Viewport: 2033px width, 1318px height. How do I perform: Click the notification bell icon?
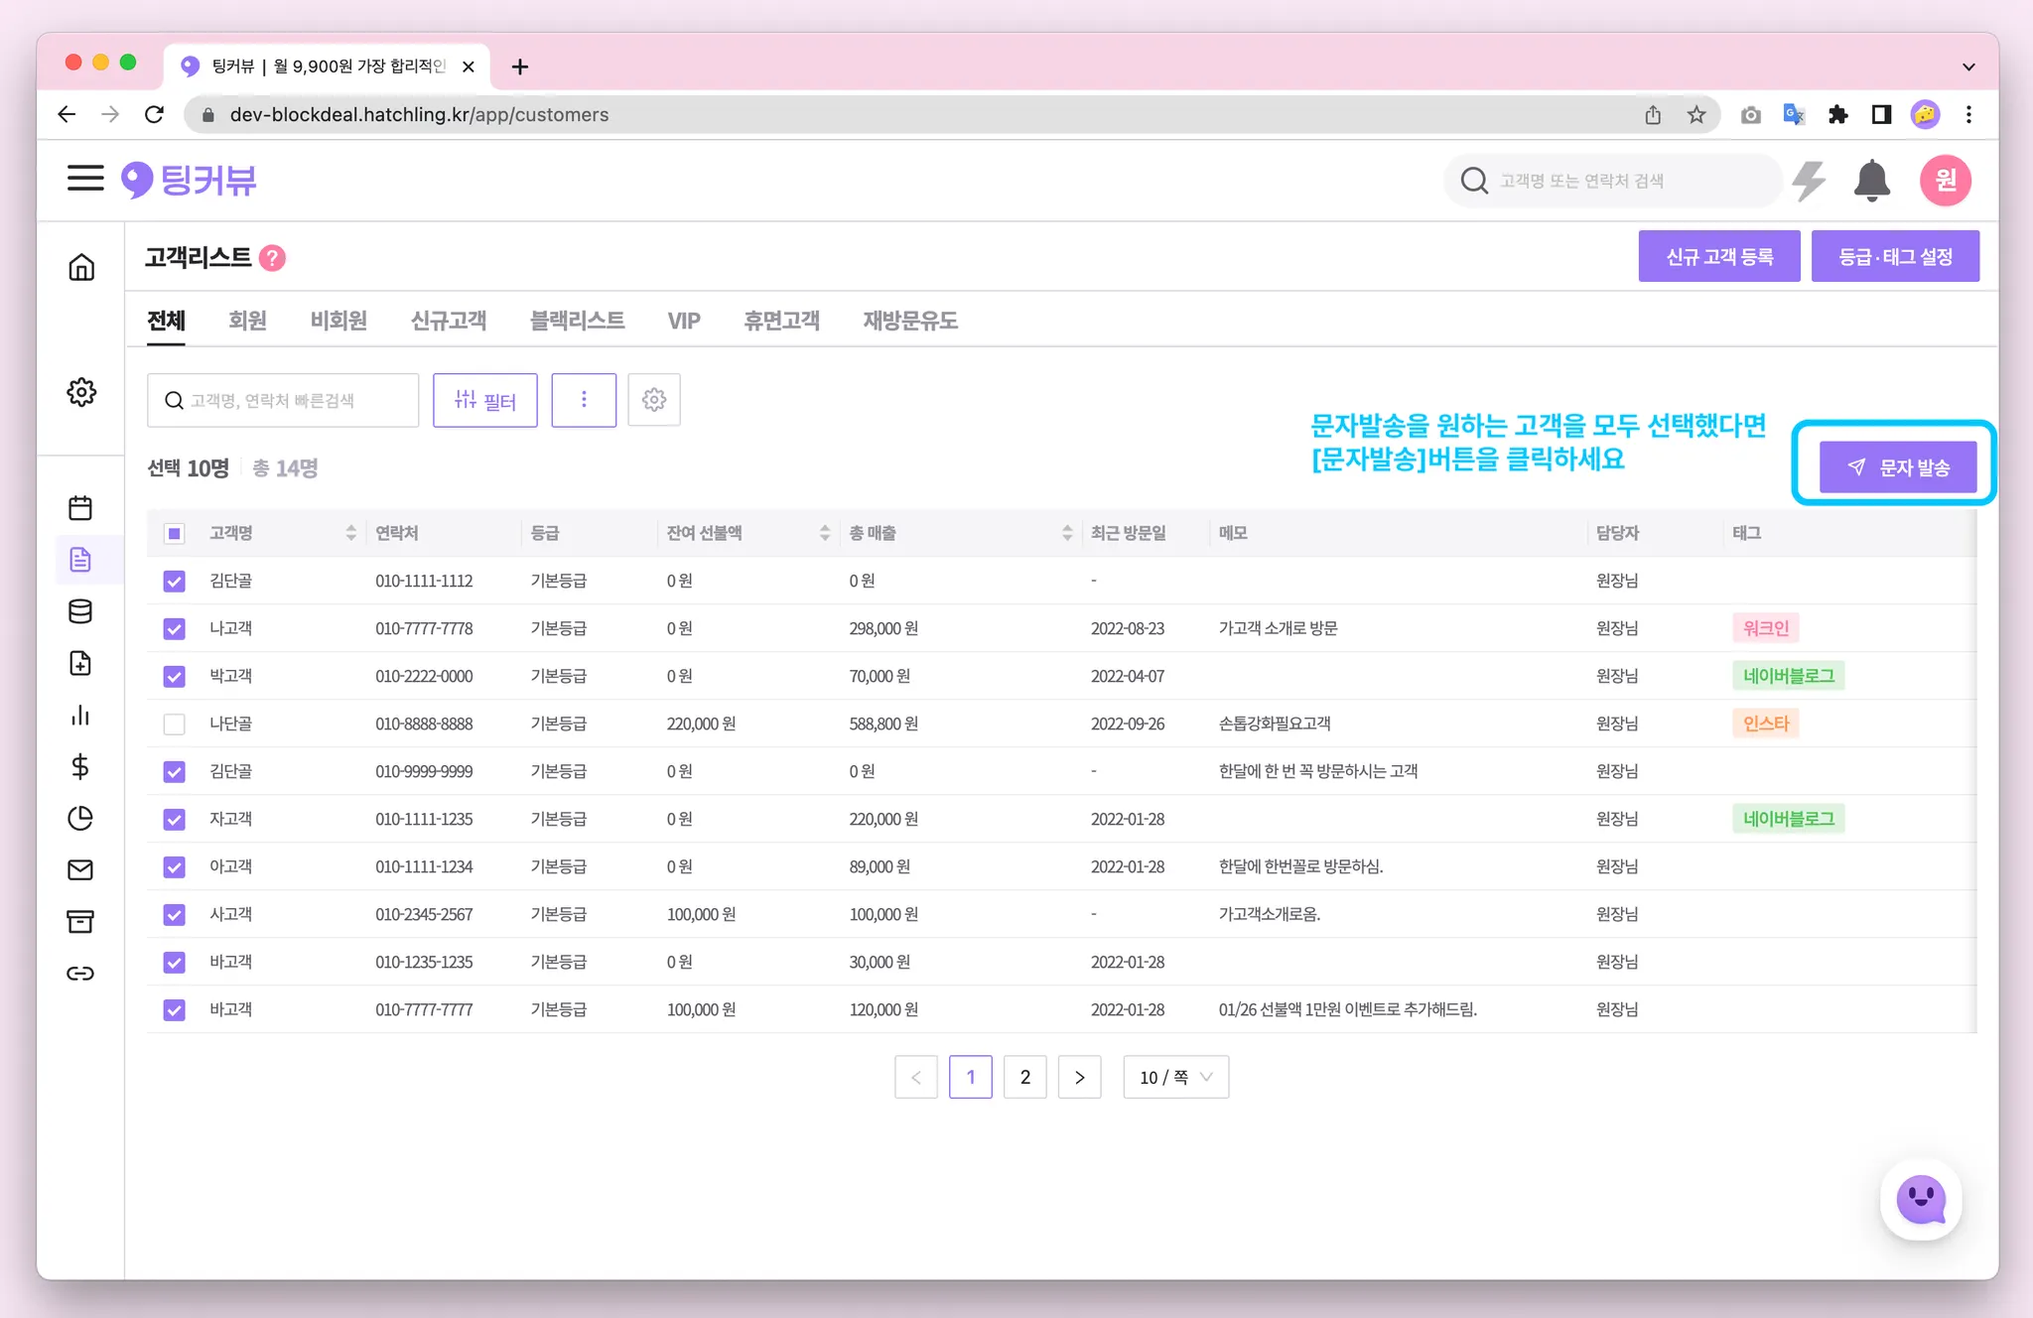pos(1871,181)
